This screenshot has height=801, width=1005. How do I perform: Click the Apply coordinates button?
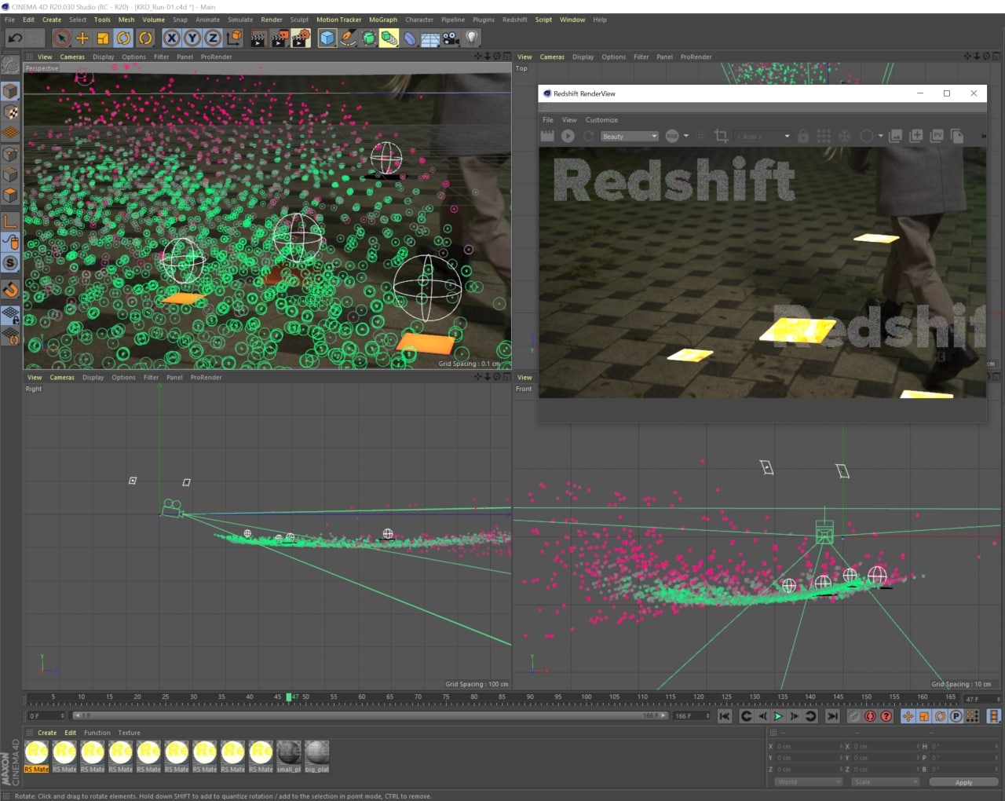[963, 782]
